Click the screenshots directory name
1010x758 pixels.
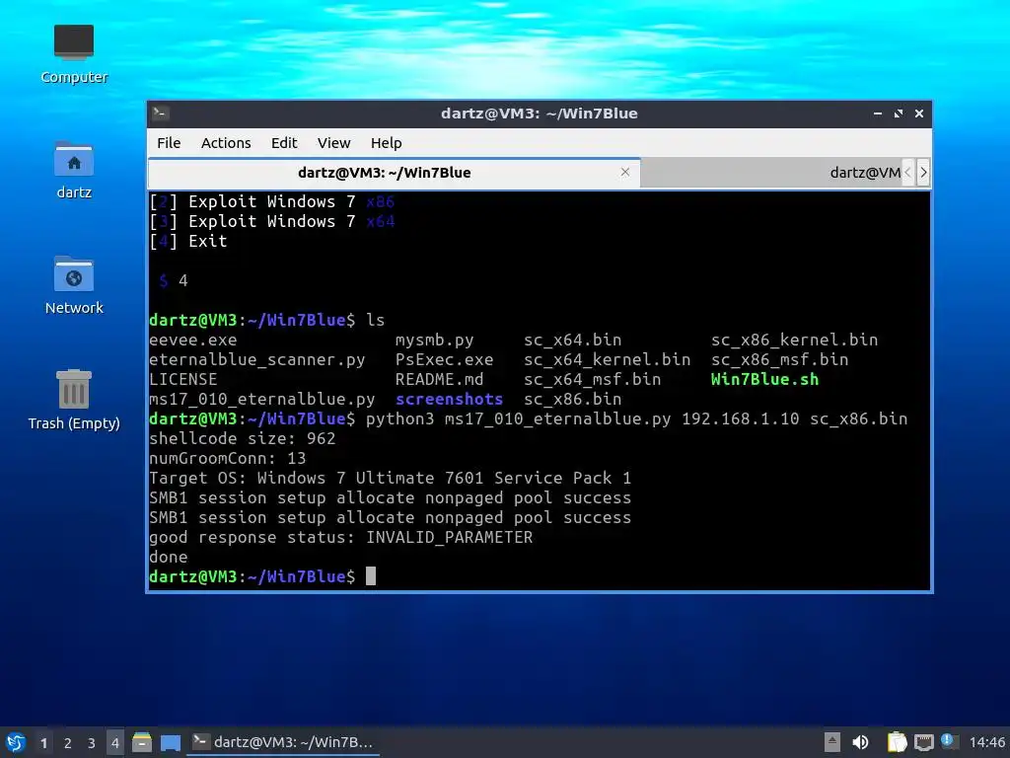click(449, 399)
